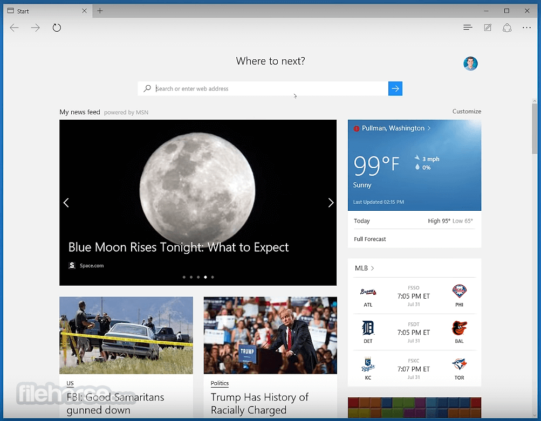Maximize the browser window
The image size is (541, 421).
[506, 11]
